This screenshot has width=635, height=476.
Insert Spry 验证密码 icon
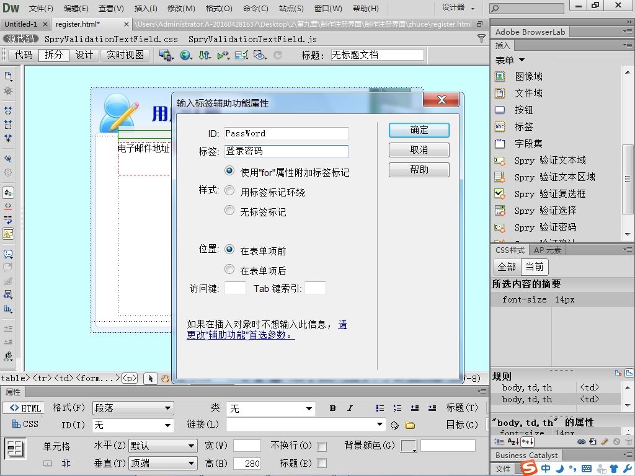coord(500,227)
